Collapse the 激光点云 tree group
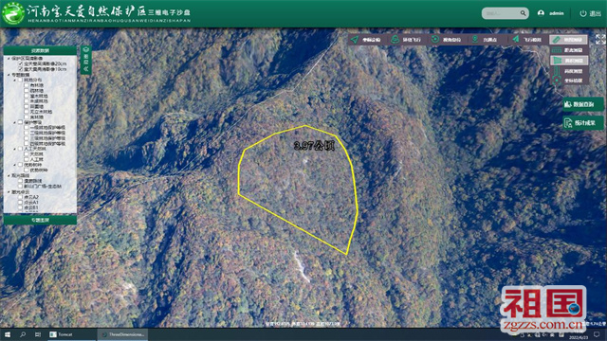The height and width of the screenshot is (341, 607). point(9,191)
